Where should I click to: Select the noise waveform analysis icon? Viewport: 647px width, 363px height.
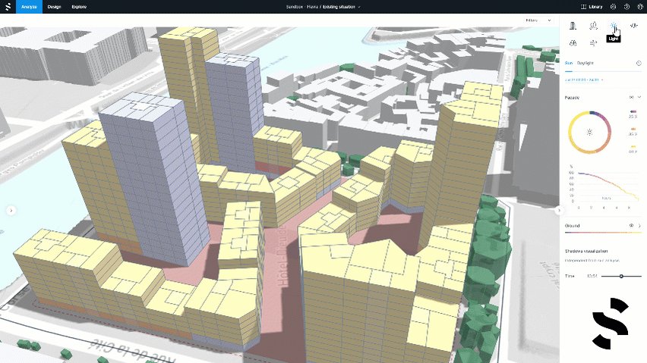[634, 26]
